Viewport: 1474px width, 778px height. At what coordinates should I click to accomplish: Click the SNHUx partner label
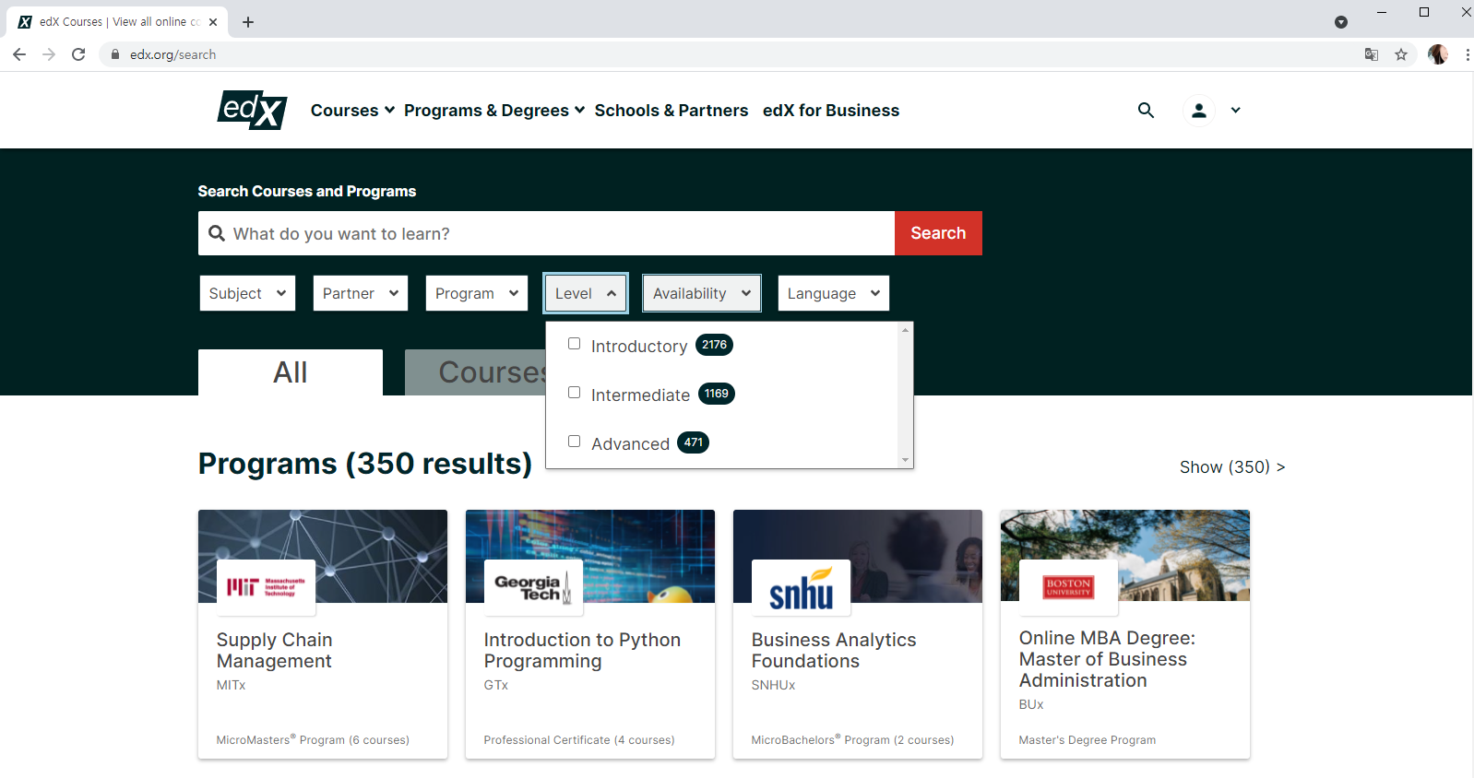(x=773, y=685)
